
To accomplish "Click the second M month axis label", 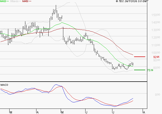I will tap(62, 112).
